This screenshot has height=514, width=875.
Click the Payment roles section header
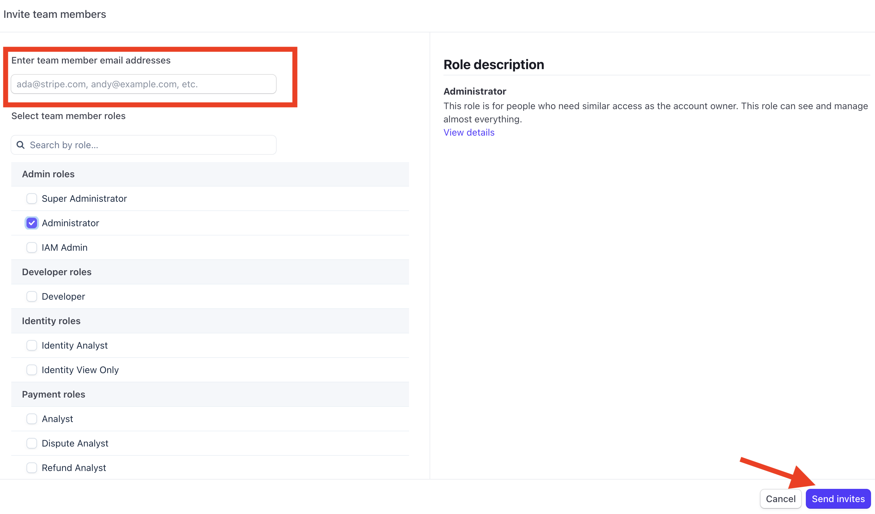[54, 394]
